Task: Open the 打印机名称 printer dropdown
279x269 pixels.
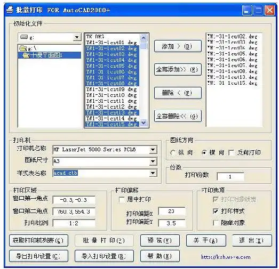Action: pos(153,150)
